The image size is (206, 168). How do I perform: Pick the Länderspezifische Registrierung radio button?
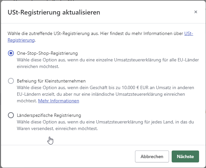pyautogui.click(x=11, y=115)
